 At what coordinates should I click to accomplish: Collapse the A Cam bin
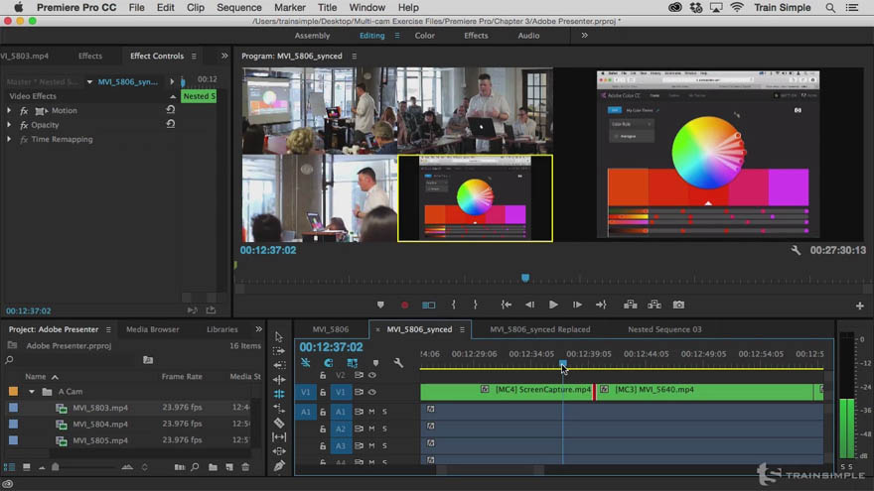(x=32, y=392)
